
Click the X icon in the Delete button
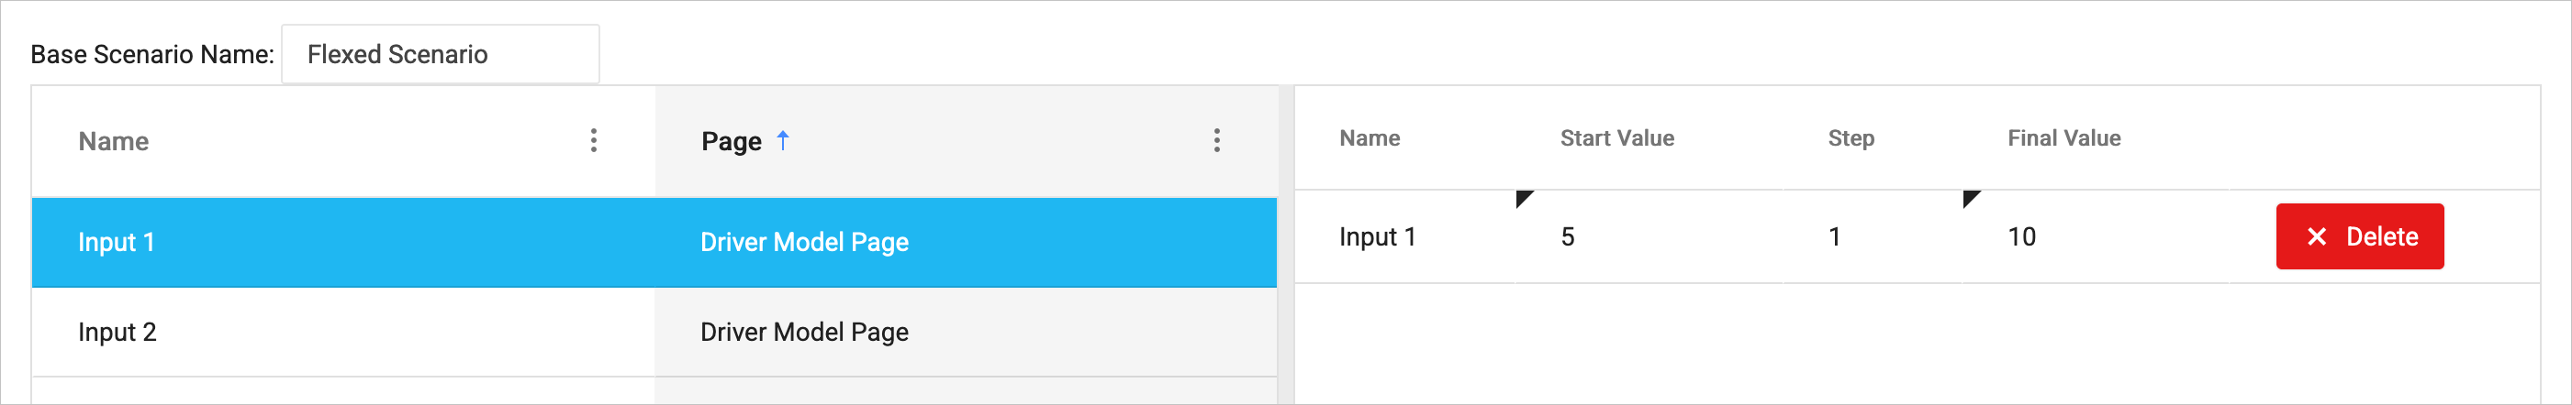[x=2317, y=236]
